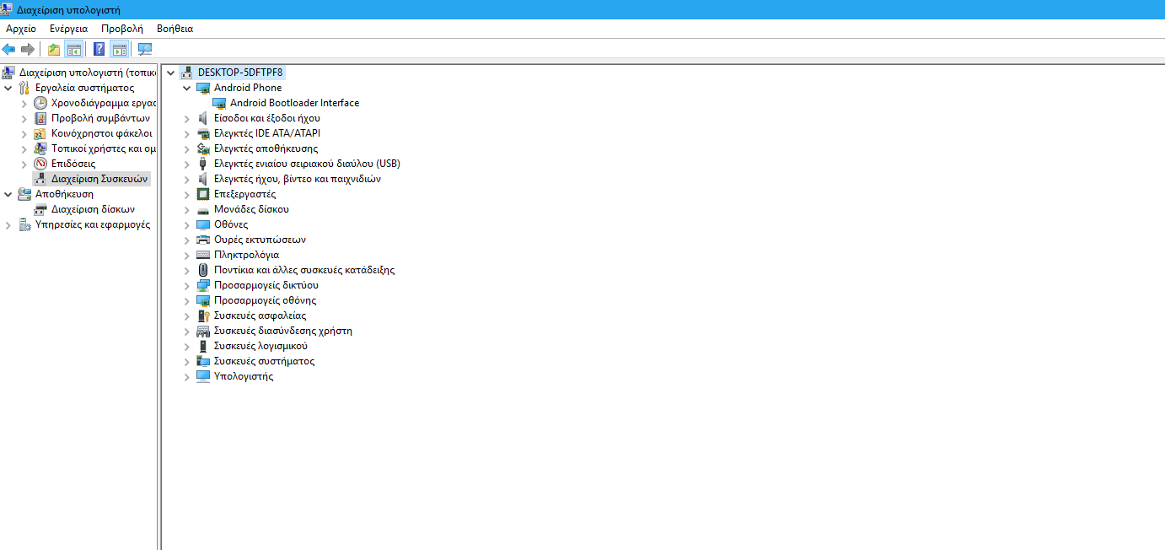This screenshot has height=550, width=1165.
Task: Select the Συσκευές συστήματος label
Action: tap(264, 361)
